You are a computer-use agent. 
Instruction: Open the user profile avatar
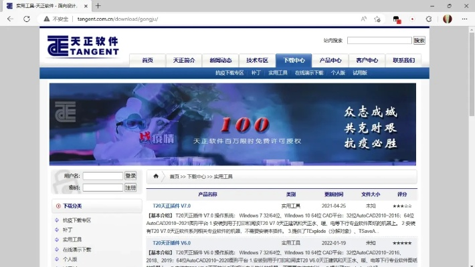point(447,19)
